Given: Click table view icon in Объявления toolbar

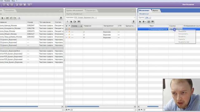Looking at the screenshot, I should (152, 22).
